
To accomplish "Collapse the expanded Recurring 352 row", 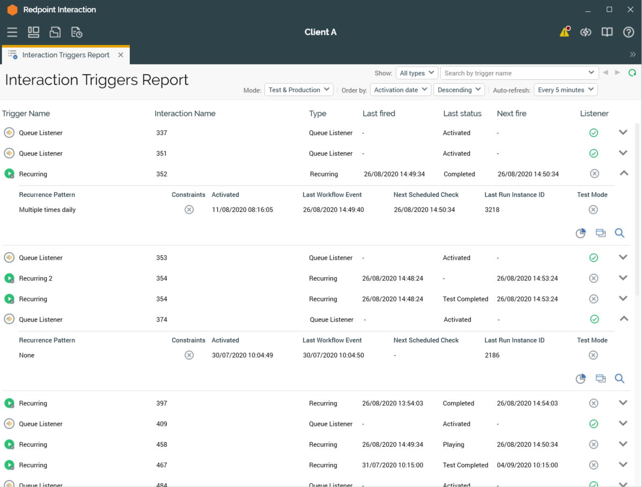I will coord(623,173).
